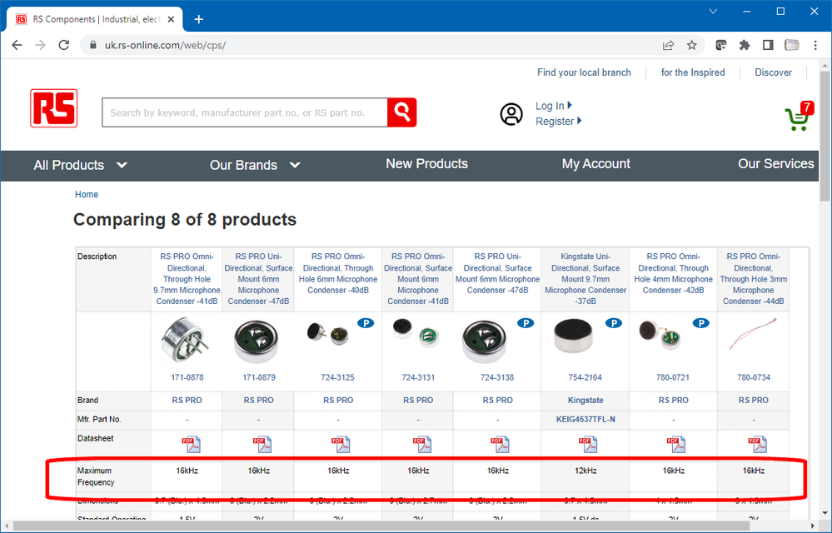The width and height of the screenshot is (832, 533).
Task: Open datasheet PDF for product 171-0878
Action: click(191, 445)
